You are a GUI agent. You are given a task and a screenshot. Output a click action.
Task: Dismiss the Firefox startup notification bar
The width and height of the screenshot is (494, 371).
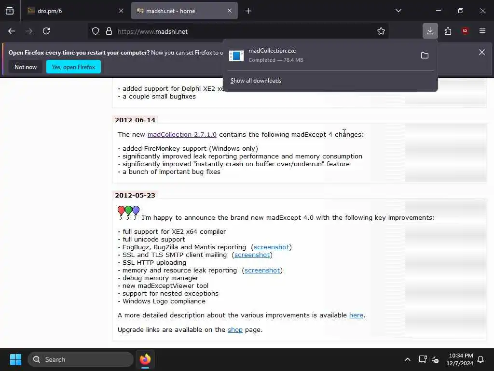tap(482, 52)
